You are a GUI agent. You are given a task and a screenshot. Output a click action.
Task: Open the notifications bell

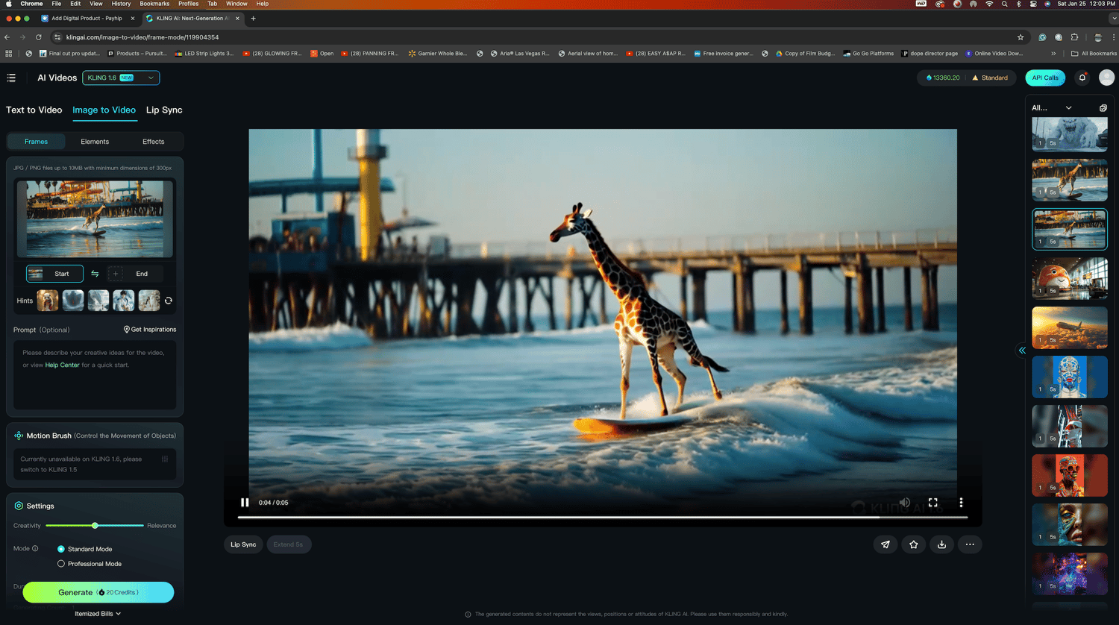(x=1082, y=78)
